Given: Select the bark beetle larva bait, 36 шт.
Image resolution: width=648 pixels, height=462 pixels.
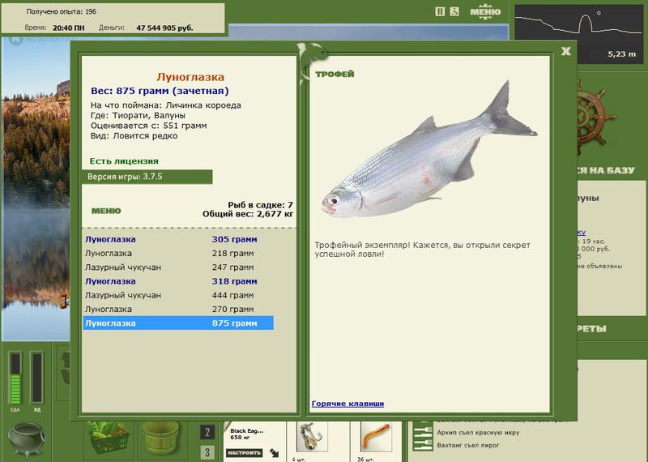Looking at the screenshot, I should pos(376,437).
